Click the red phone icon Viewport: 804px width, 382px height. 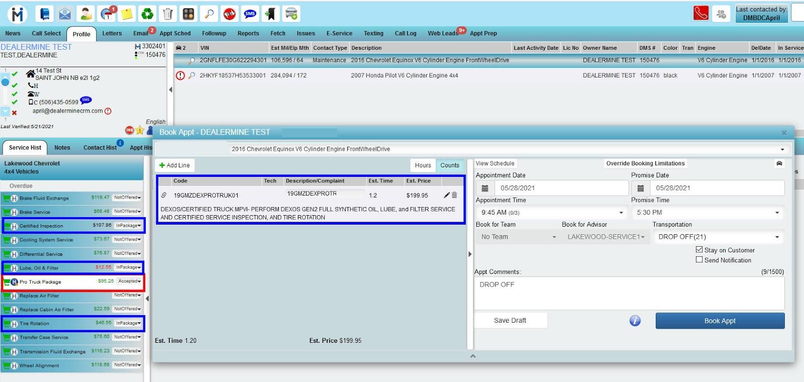pyautogui.click(x=701, y=14)
